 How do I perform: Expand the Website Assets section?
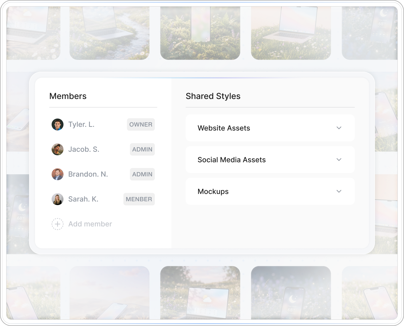tap(270, 128)
